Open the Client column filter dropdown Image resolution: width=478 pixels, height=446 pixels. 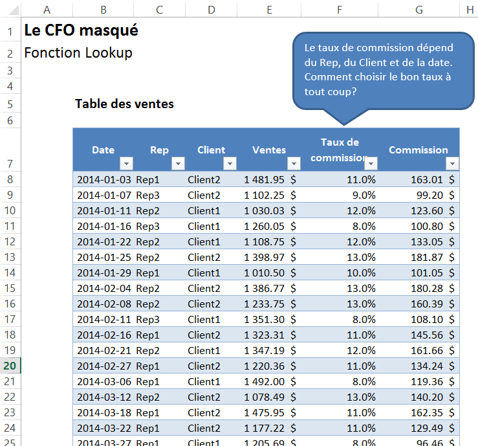point(230,164)
